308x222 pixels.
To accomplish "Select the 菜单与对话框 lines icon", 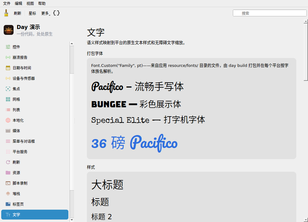I will pos(8,141).
